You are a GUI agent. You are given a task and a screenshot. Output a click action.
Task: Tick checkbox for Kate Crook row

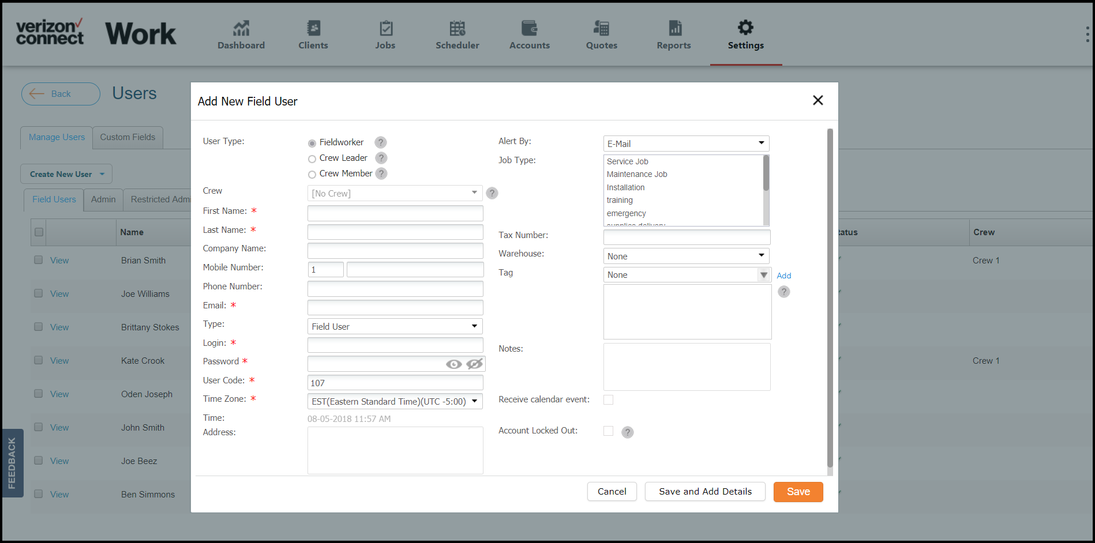[38, 360]
